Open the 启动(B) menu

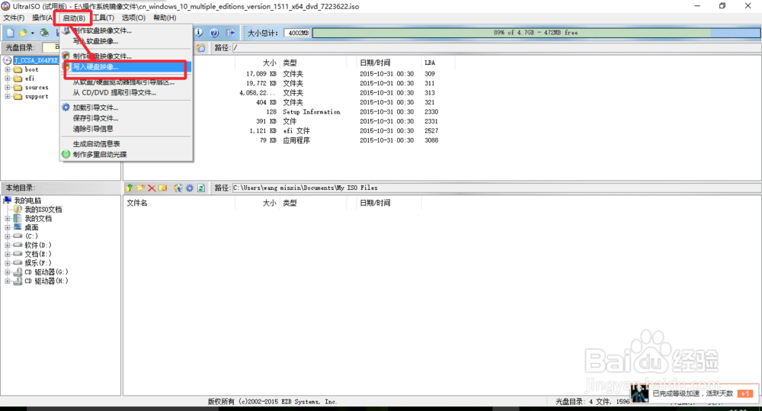(x=74, y=18)
